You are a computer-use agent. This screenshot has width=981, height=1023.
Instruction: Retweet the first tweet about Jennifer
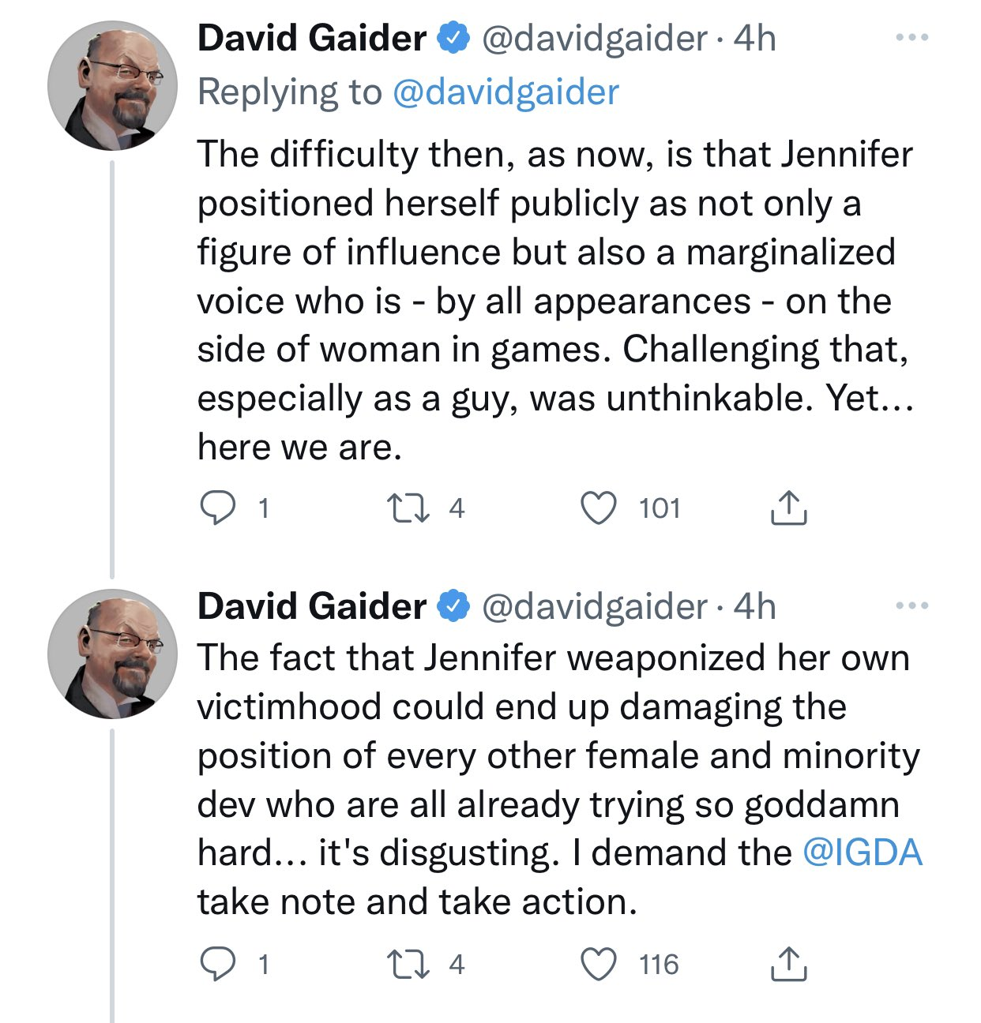408,508
